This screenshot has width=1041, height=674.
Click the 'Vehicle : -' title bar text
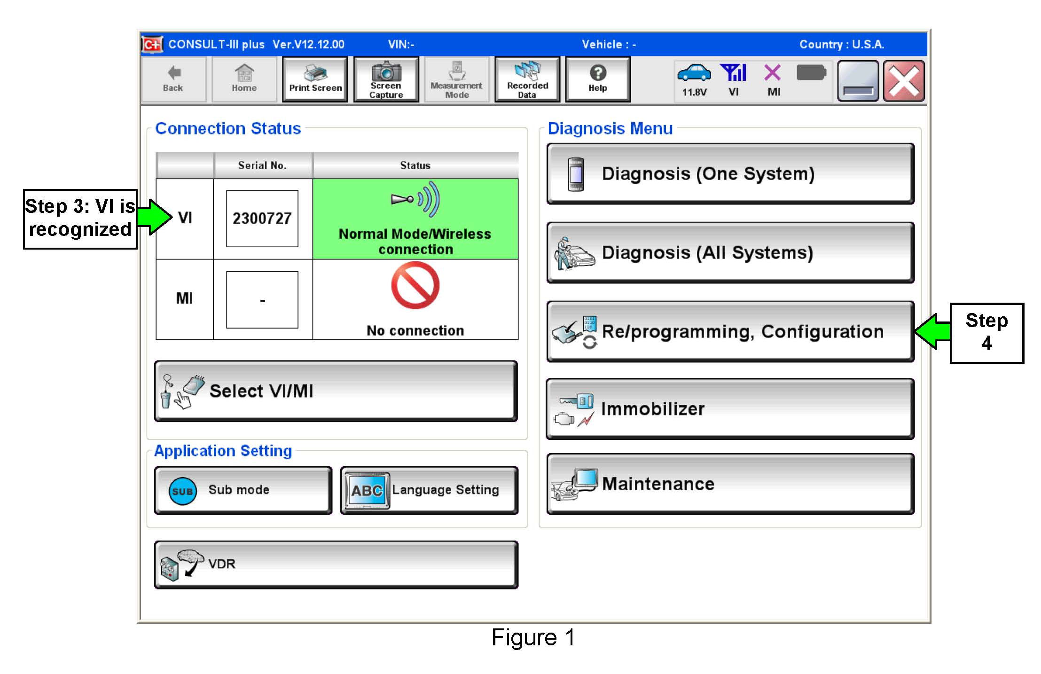click(609, 44)
